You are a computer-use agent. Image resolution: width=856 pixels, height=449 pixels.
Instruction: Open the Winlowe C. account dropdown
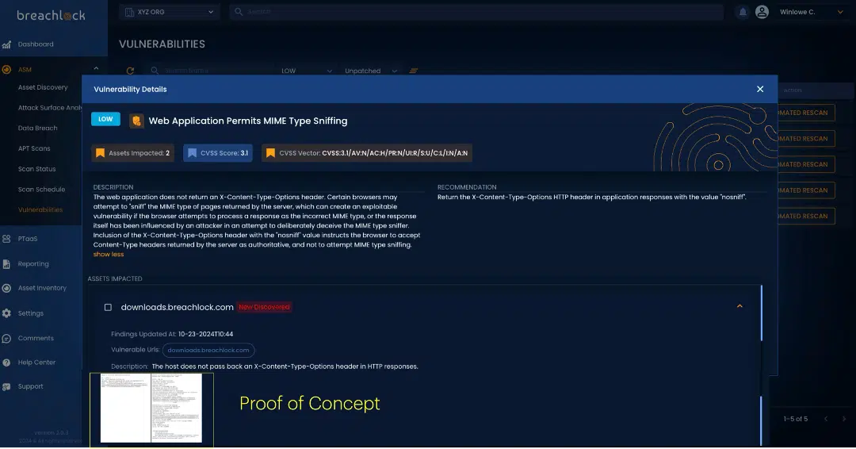coord(812,12)
